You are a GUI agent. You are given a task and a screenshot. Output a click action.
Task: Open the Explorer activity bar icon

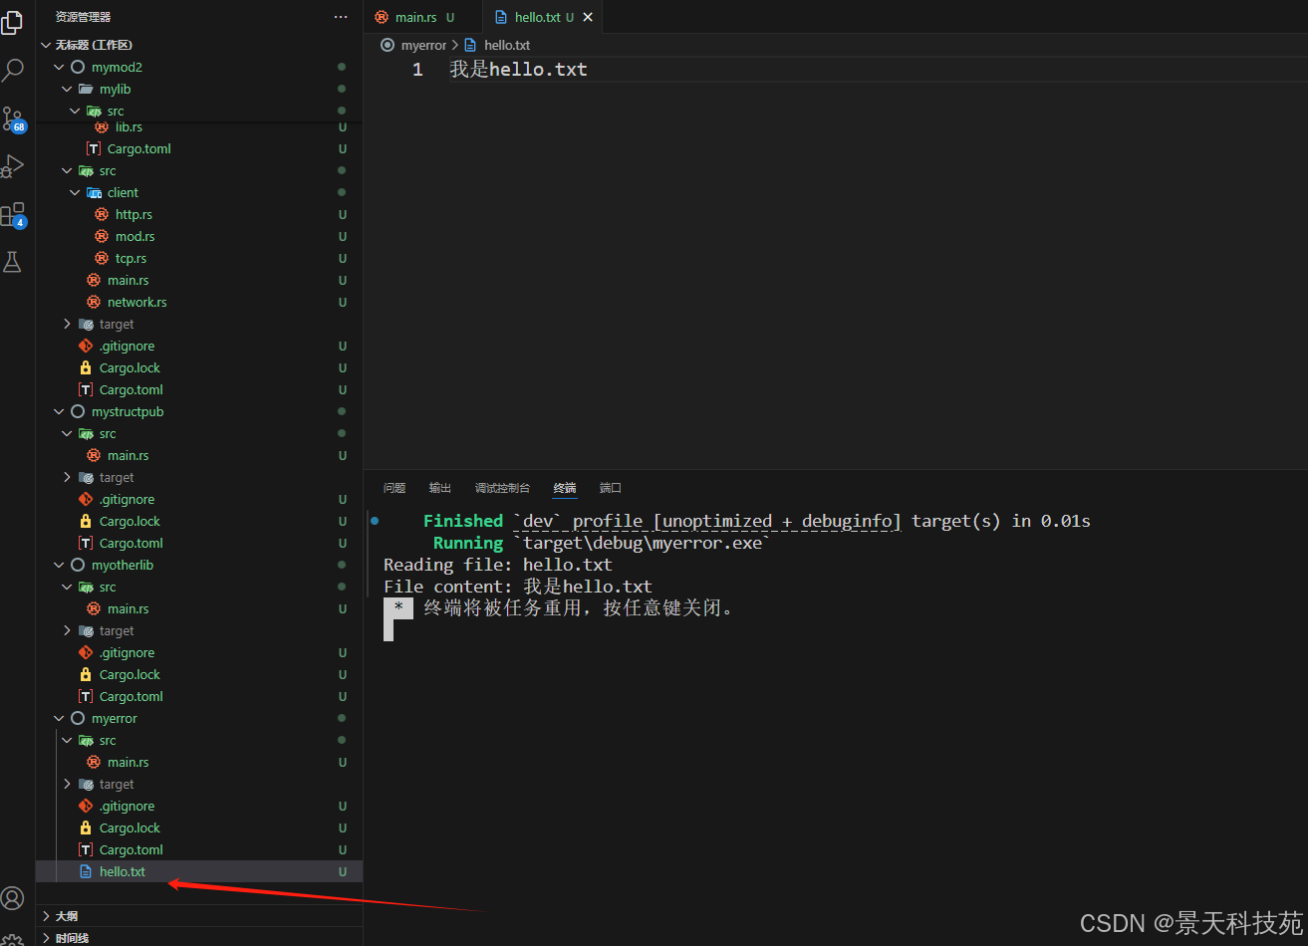click(13, 22)
